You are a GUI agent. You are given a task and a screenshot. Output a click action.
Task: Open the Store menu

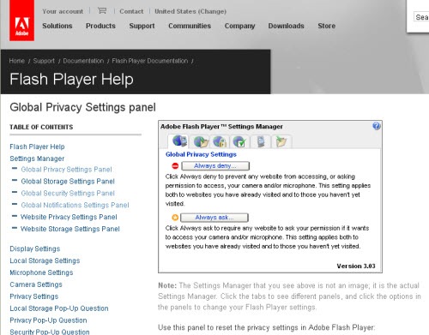click(327, 26)
